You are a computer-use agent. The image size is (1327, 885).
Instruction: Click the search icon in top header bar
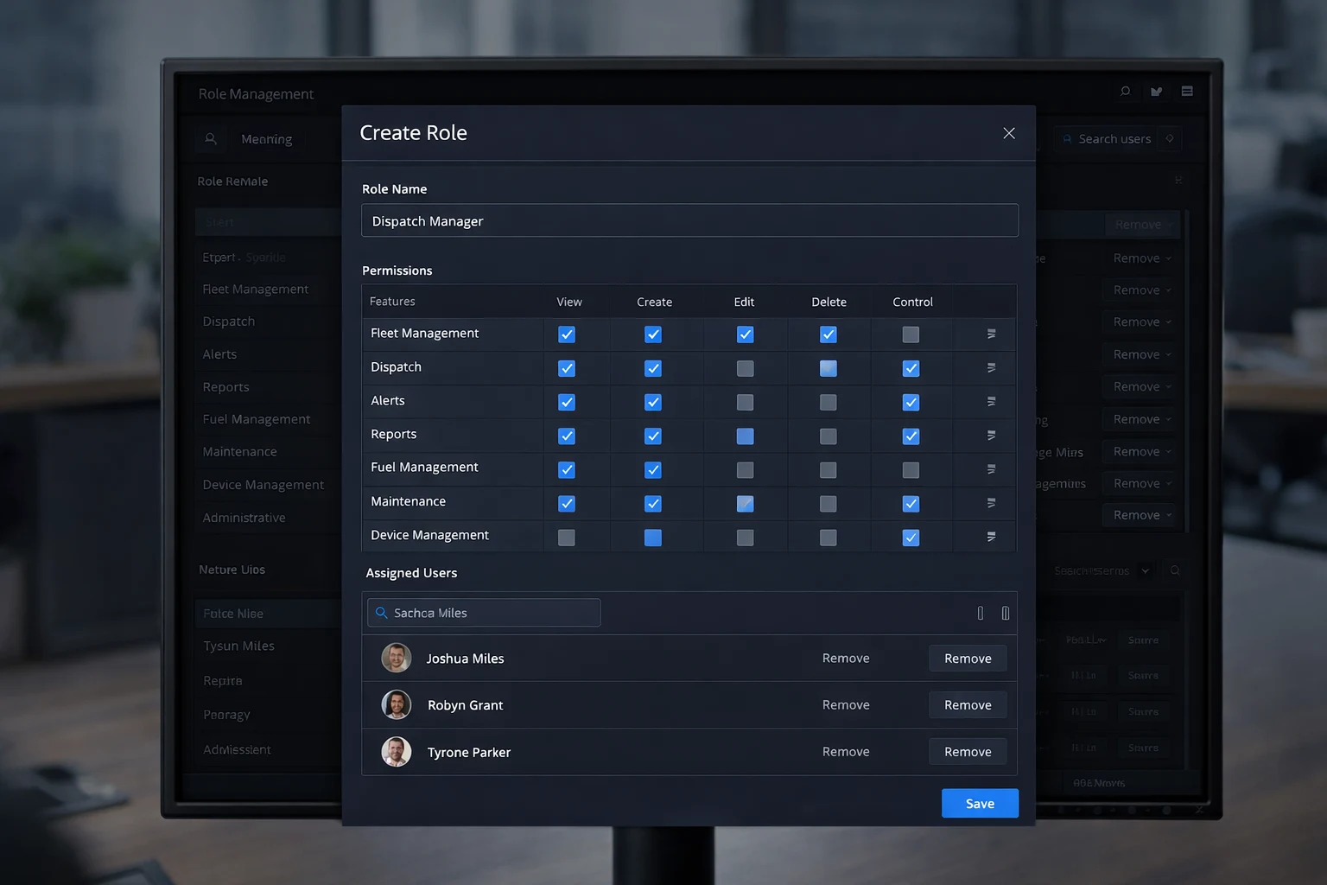pyautogui.click(x=1125, y=92)
